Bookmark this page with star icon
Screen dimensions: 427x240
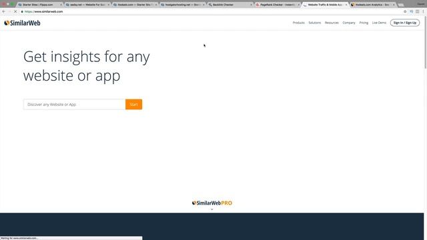point(405,11)
